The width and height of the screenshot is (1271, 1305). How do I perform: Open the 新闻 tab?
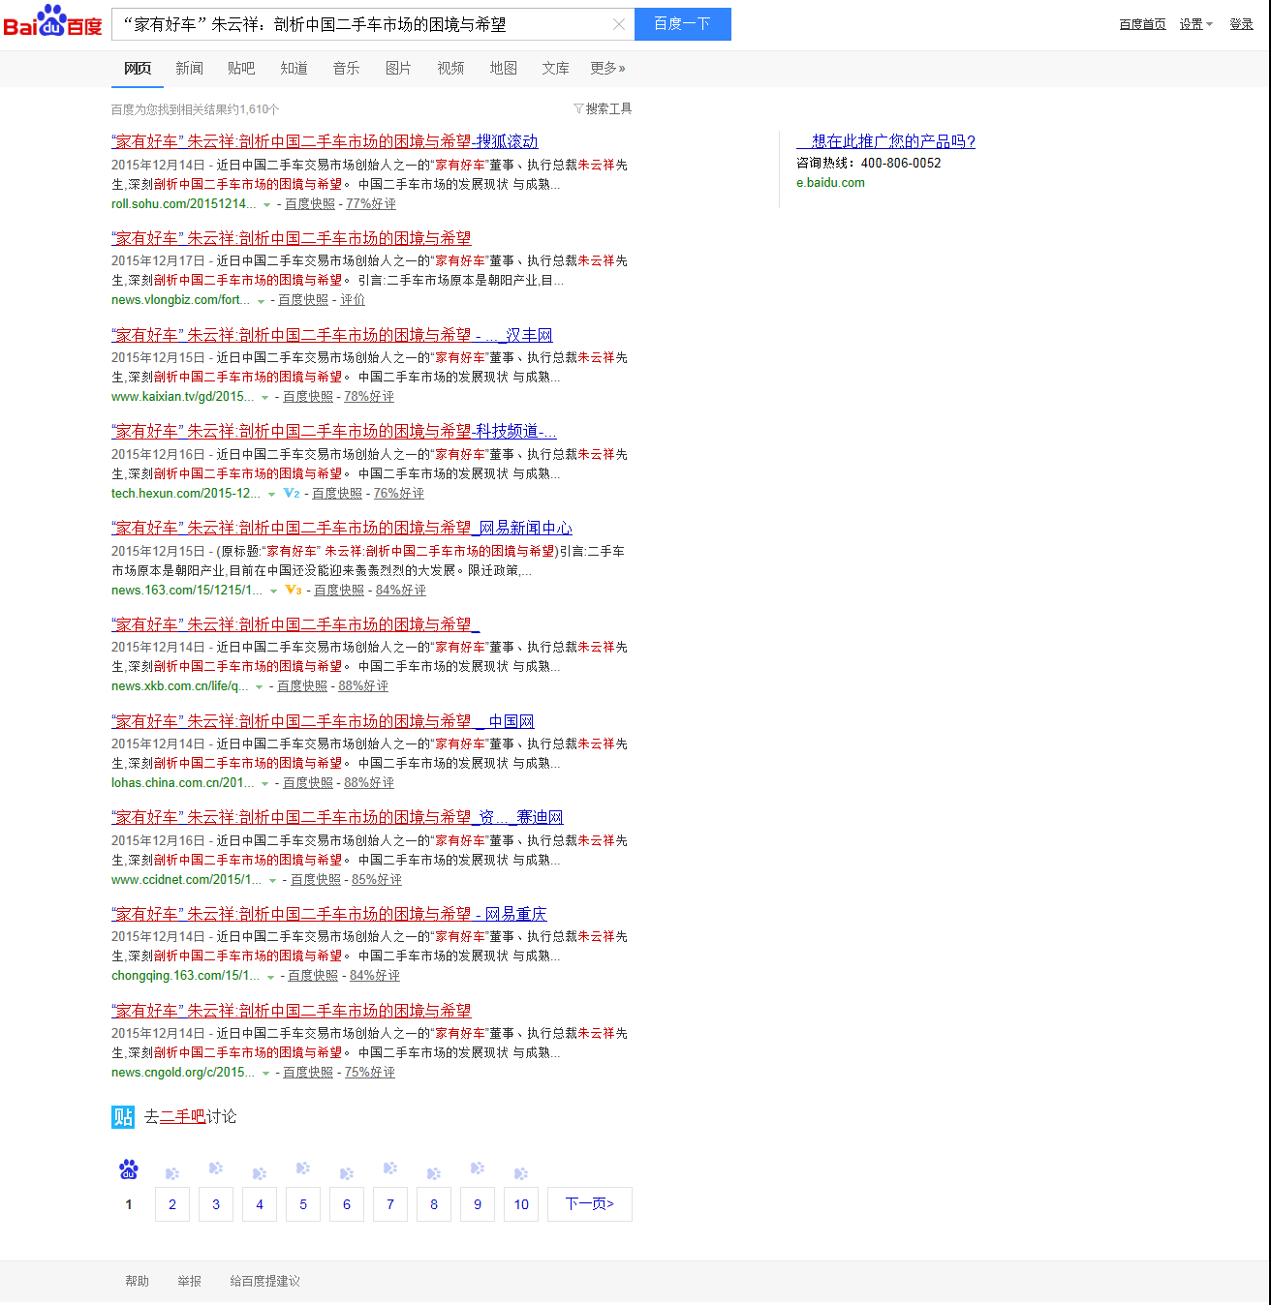189,68
